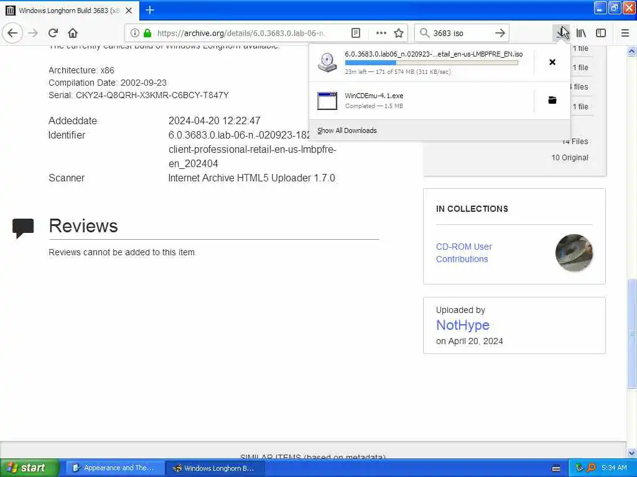Click the Architecture: x86 line
Image resolution: width=637 pixels, height=477 pixels.
[x=81, y=70]
